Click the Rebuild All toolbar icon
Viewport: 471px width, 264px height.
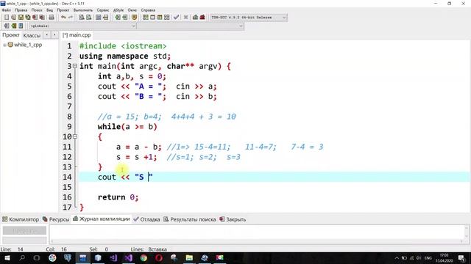167,18
